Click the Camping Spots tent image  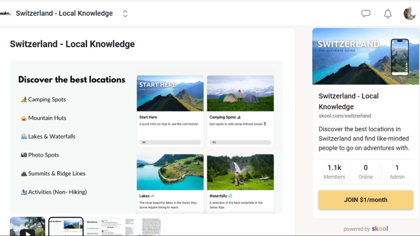pos(240,93)
